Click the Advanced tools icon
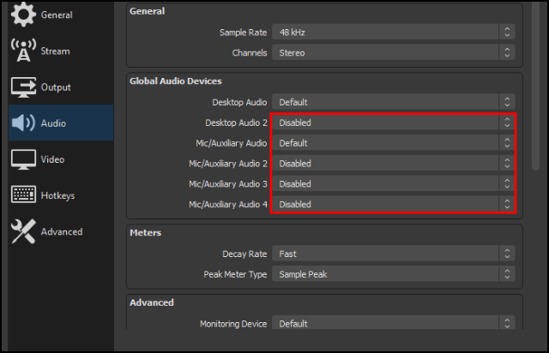Screen dimensions: 549x353 [23, 231]
